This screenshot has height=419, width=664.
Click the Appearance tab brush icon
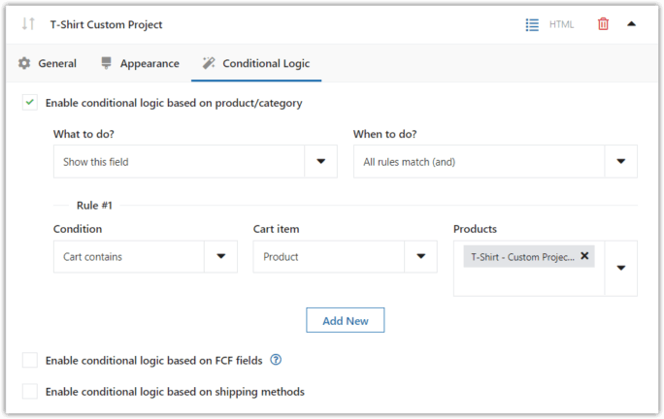[x=106, y=63]
